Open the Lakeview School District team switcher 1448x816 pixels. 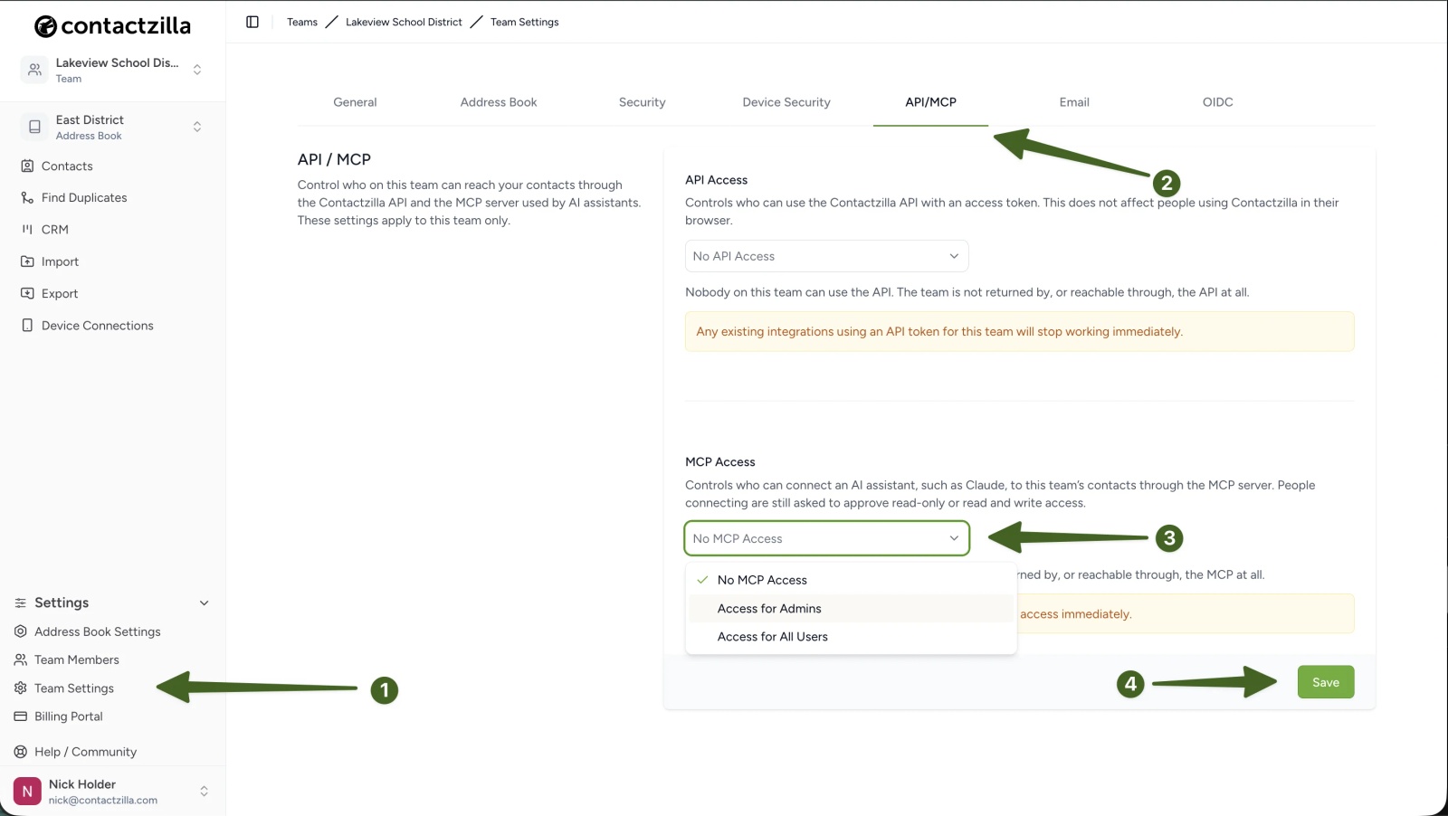pos(197,70)
